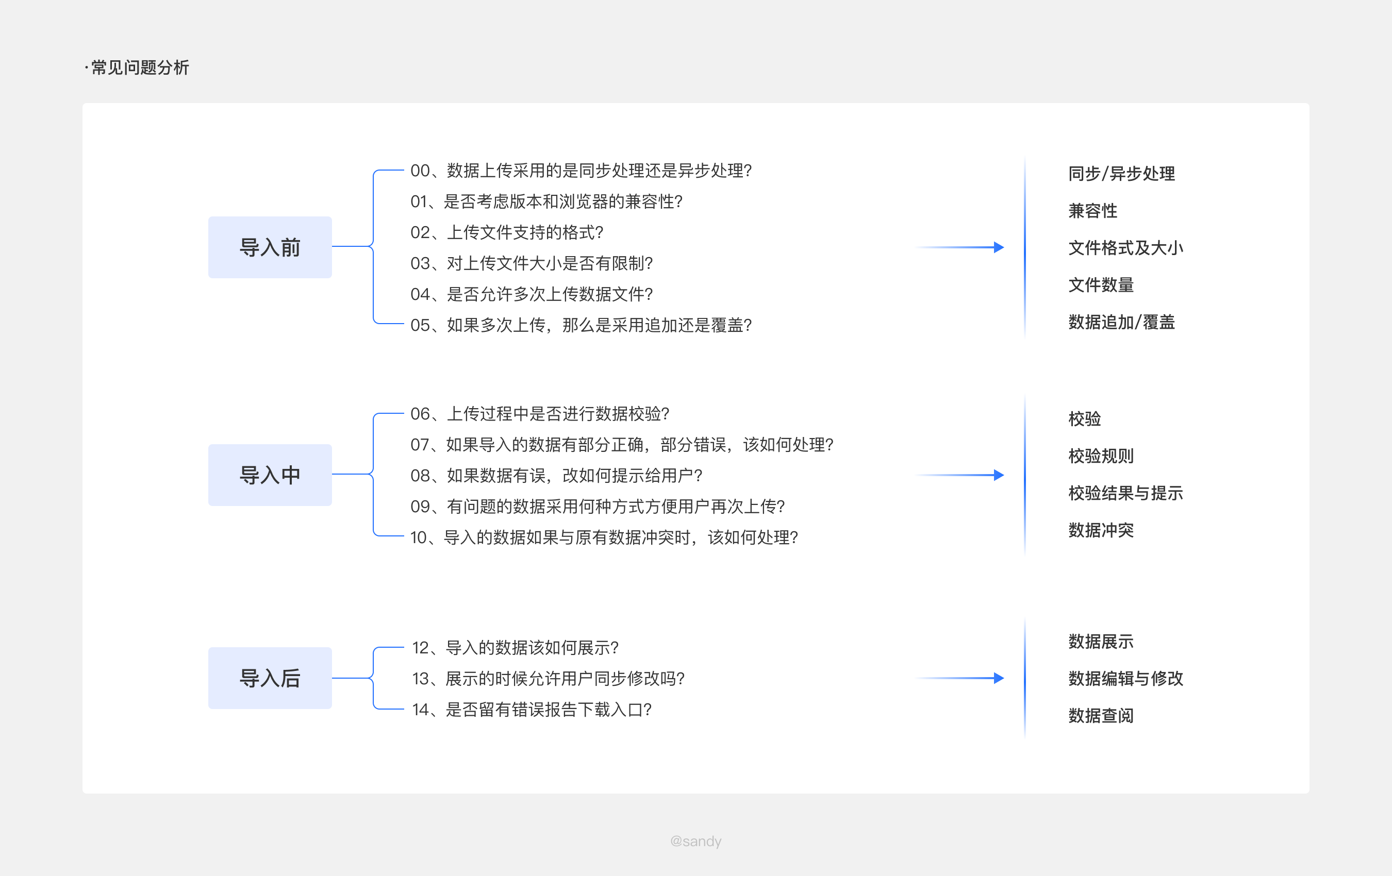Select question 14 about 错误报告下载入口
This screenshot has height=876, width=1392.
[x=531, y=710]
